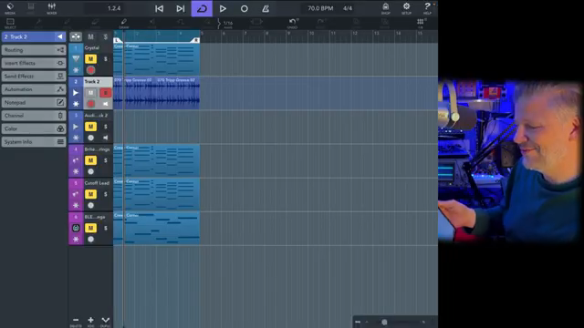Unmute the Brite...rings track
This screenshot has height=328, width=584.
tap(90, 160)
